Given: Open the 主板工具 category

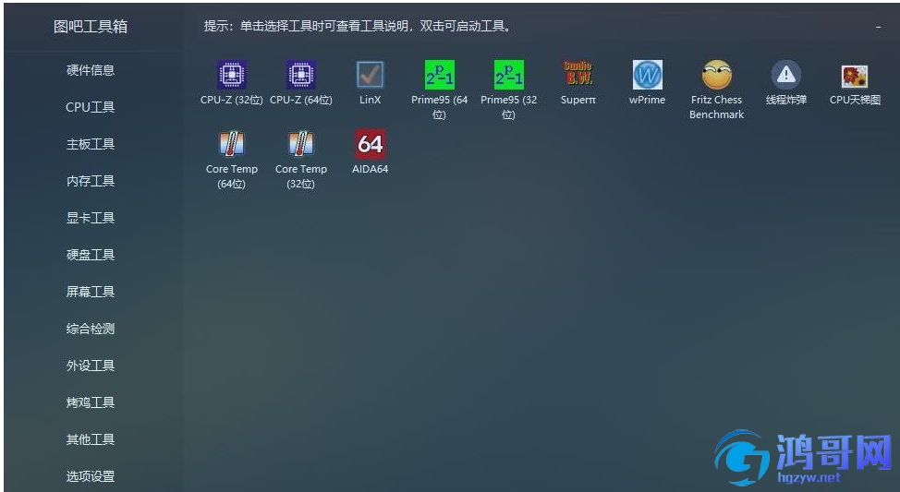Looking at the screenshot, I should click(91, 144).
